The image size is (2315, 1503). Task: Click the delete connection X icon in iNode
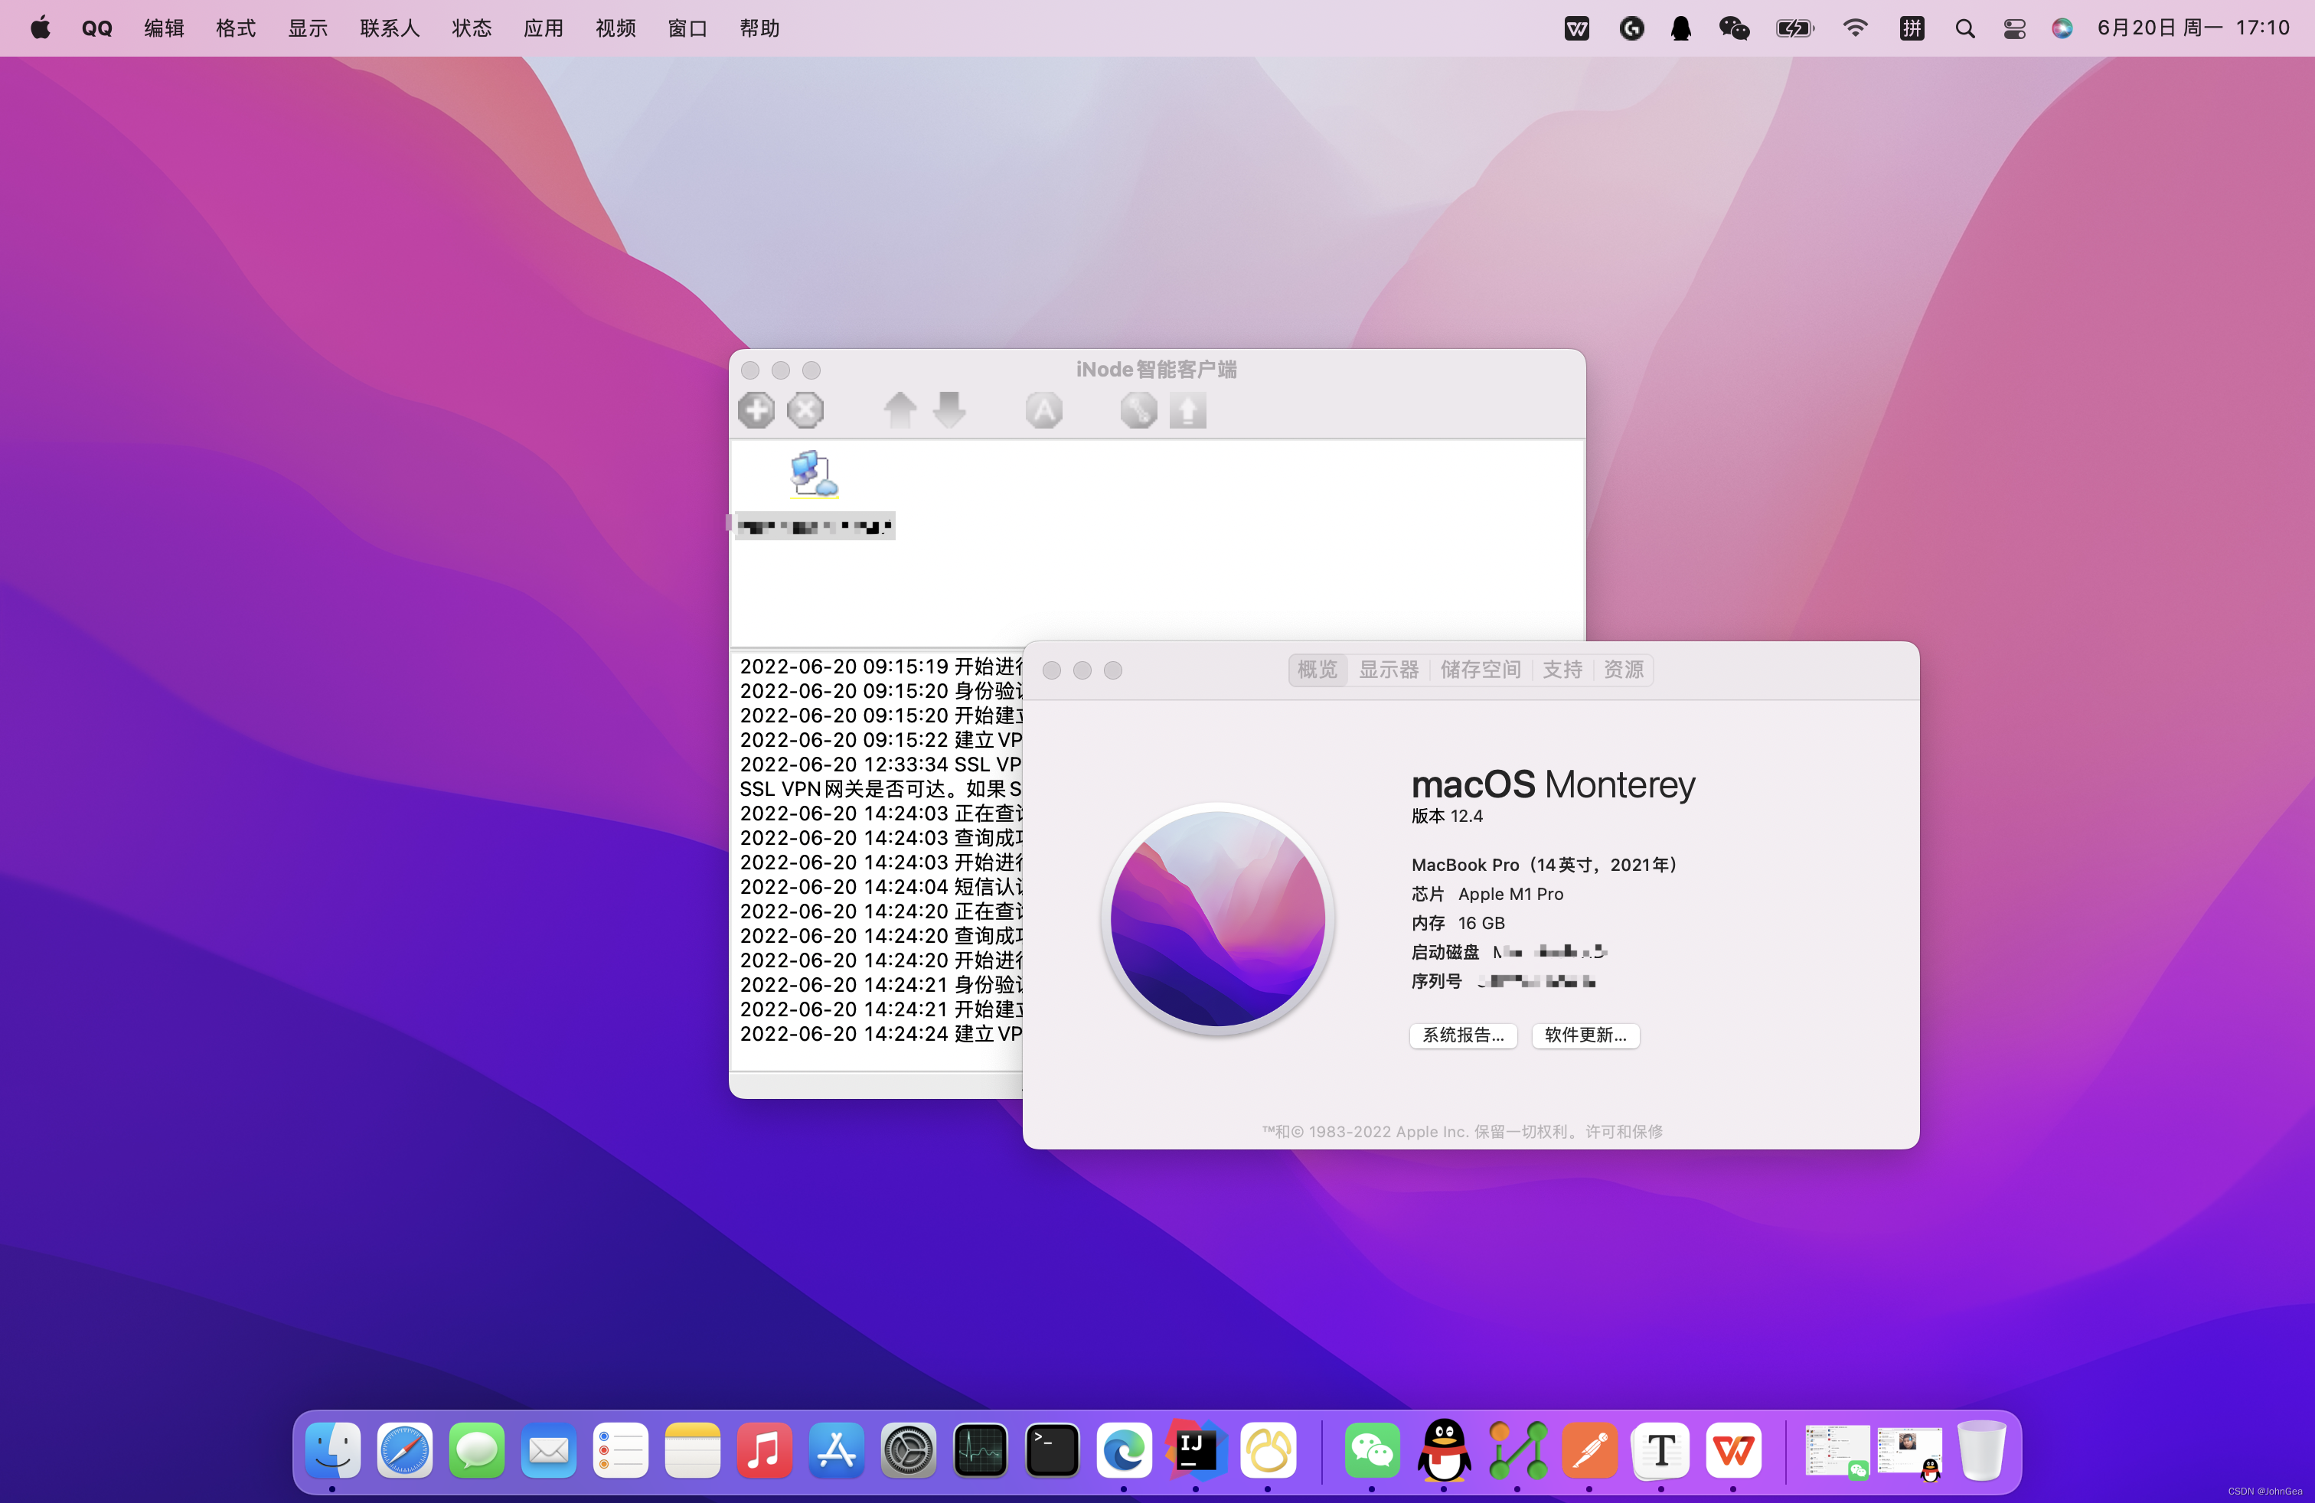tap(805, 410)
